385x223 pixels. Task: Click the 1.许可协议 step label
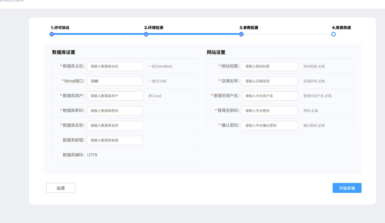(x=60, y=28)
